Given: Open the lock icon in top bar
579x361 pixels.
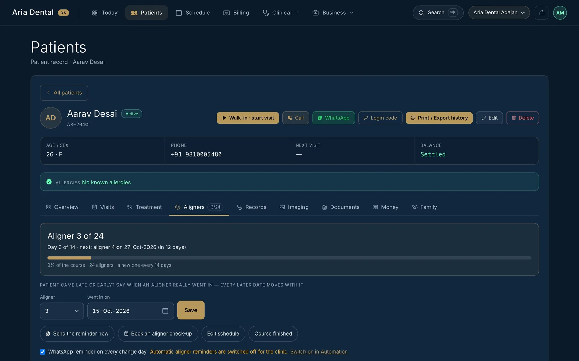Looking at the screenshot, I should pos(541,13).
